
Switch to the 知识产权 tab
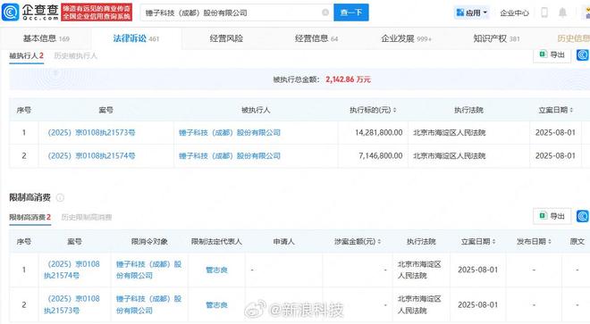496,38
